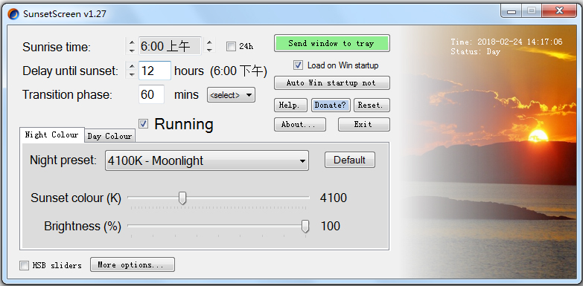The image size is (583, 286).
Task: Decrease delay until sunset with down arrow
Action: click(x=132, y=74)
